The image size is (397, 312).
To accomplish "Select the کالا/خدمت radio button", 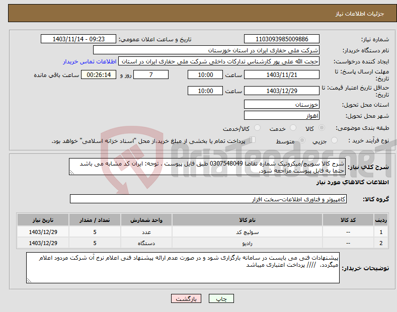I will click(257, 128).
